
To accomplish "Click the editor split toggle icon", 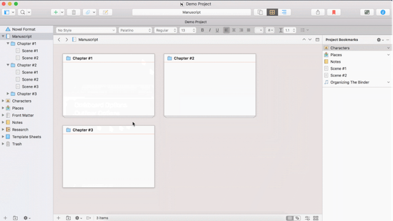I will click(x=317, y=39).
